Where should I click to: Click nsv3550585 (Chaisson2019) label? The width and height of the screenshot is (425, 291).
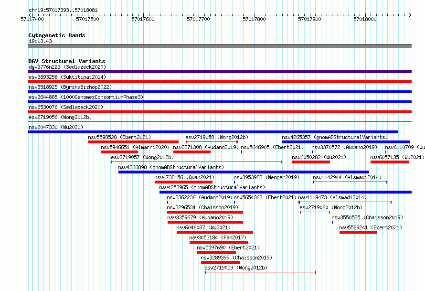tap(367, 217)
